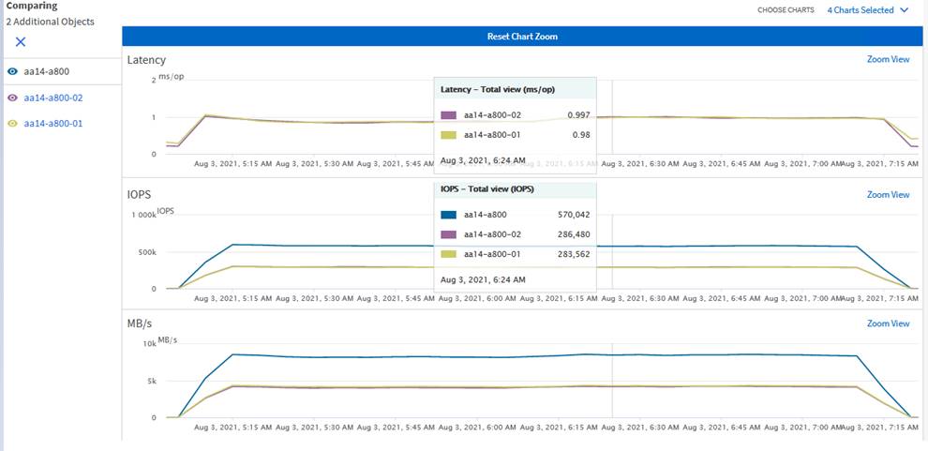Toggle visibility eye for aa14-a800-02
This screenshot has height=451, width=928.
coord(13,98)
